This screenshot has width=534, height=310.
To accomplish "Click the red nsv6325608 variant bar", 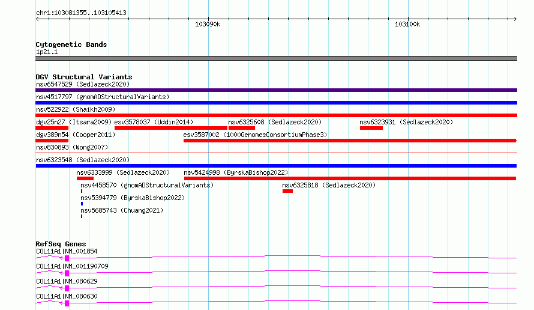I will (242, 128).
